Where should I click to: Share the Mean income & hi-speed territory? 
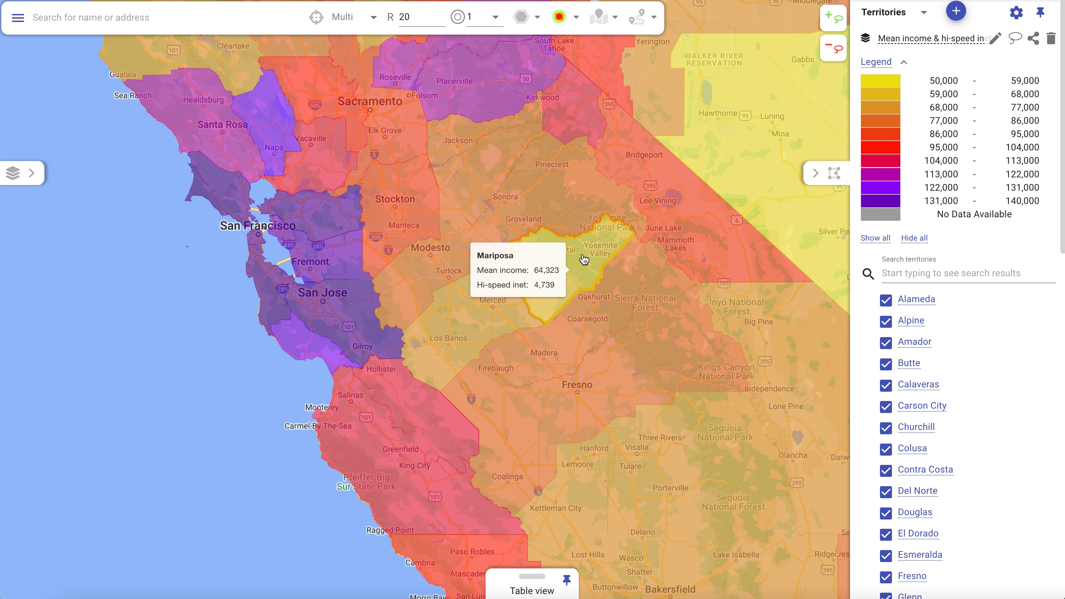pyautogui.click(x=1033, y=39)
